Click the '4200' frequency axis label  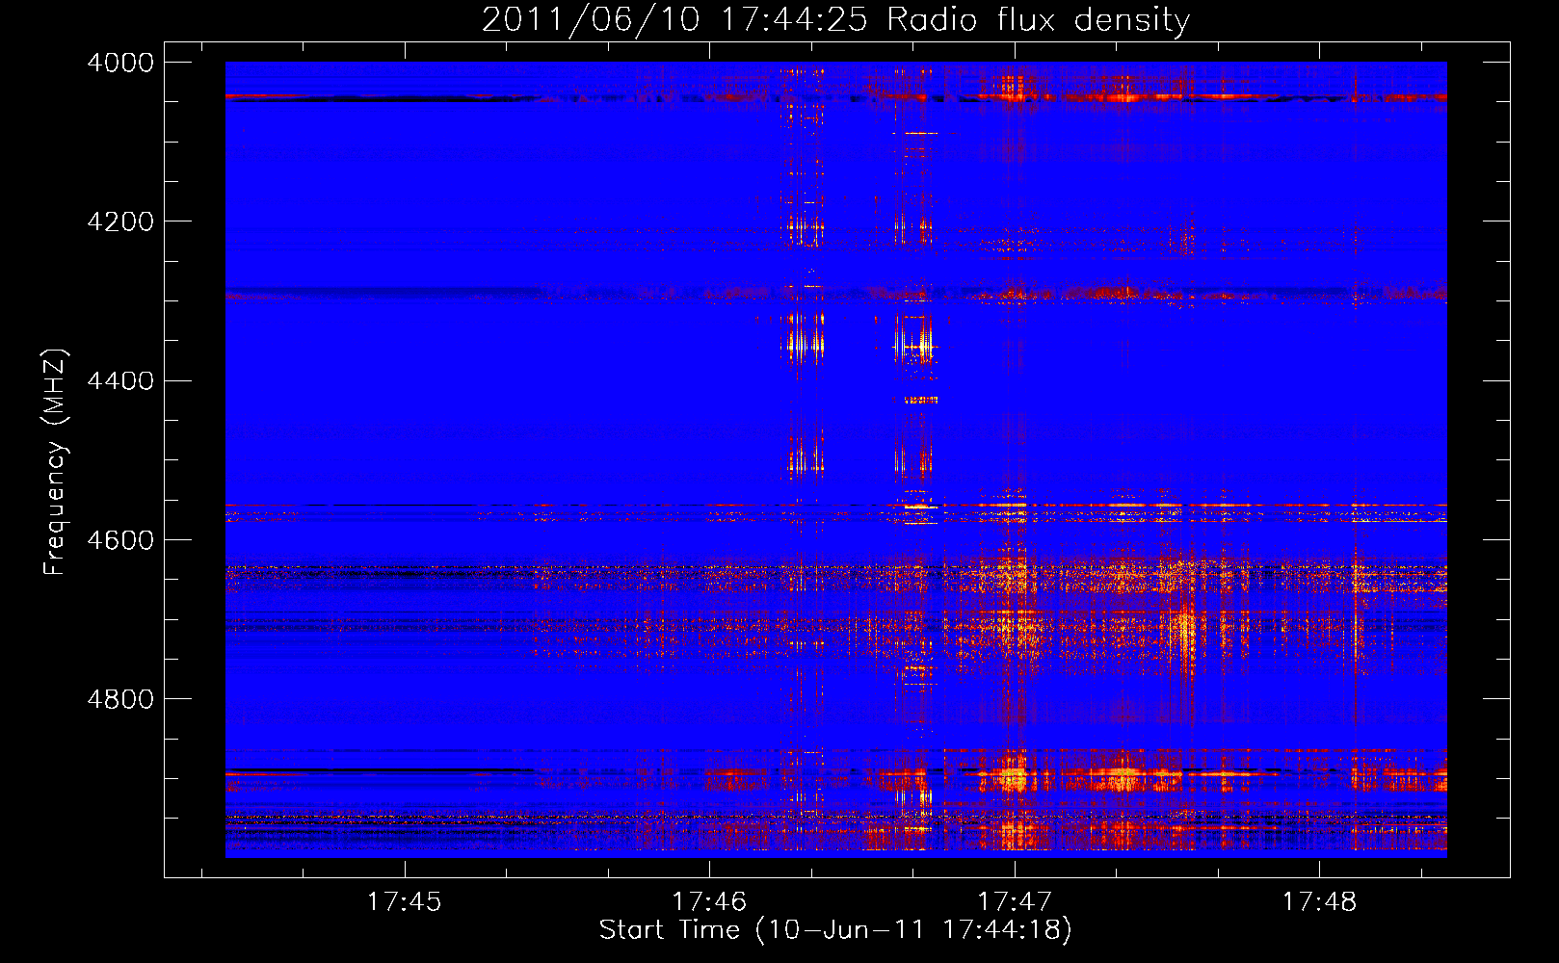[120, 221]
